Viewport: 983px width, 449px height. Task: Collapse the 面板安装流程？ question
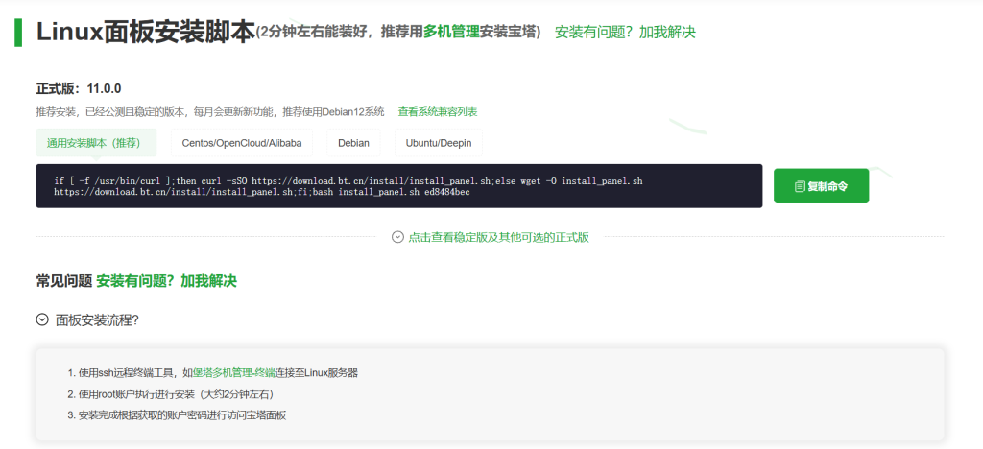(103, 319)
